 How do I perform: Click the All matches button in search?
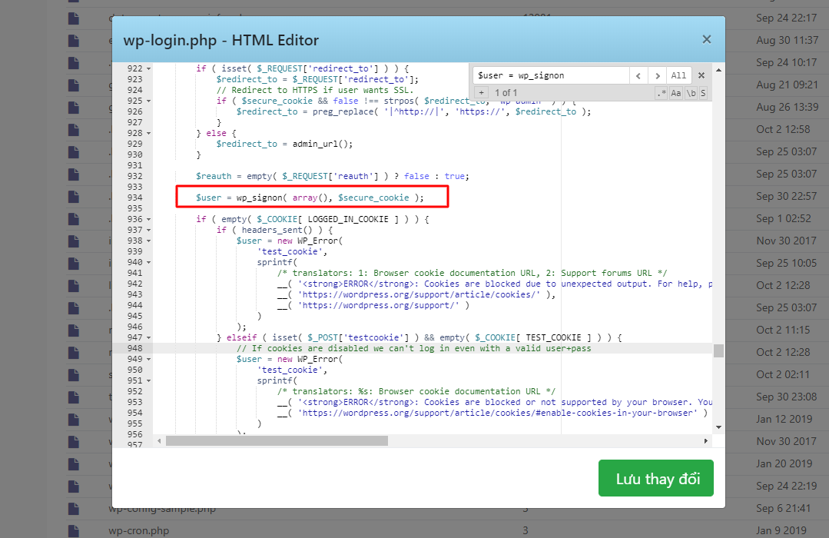pyautogui.click(x=678, y=75)
